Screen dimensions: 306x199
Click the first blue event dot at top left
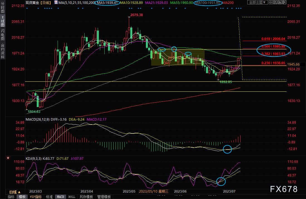point(27,8)
